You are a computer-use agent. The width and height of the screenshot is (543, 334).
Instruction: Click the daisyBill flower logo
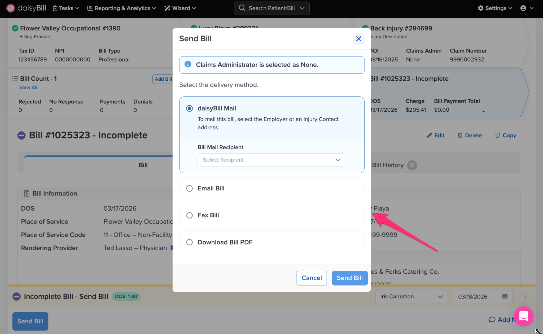click(x=11, y=8)
